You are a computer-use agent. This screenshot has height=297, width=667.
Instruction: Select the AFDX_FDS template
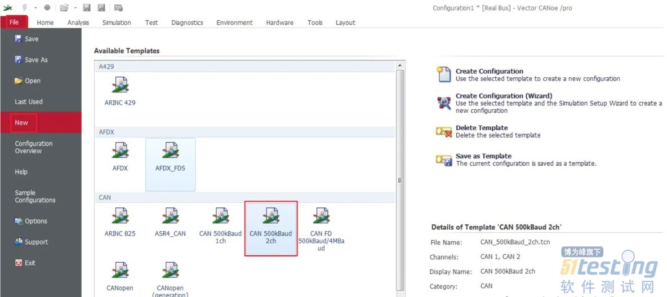(170, 164)
